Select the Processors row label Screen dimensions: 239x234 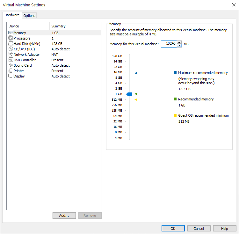point(22,38)
